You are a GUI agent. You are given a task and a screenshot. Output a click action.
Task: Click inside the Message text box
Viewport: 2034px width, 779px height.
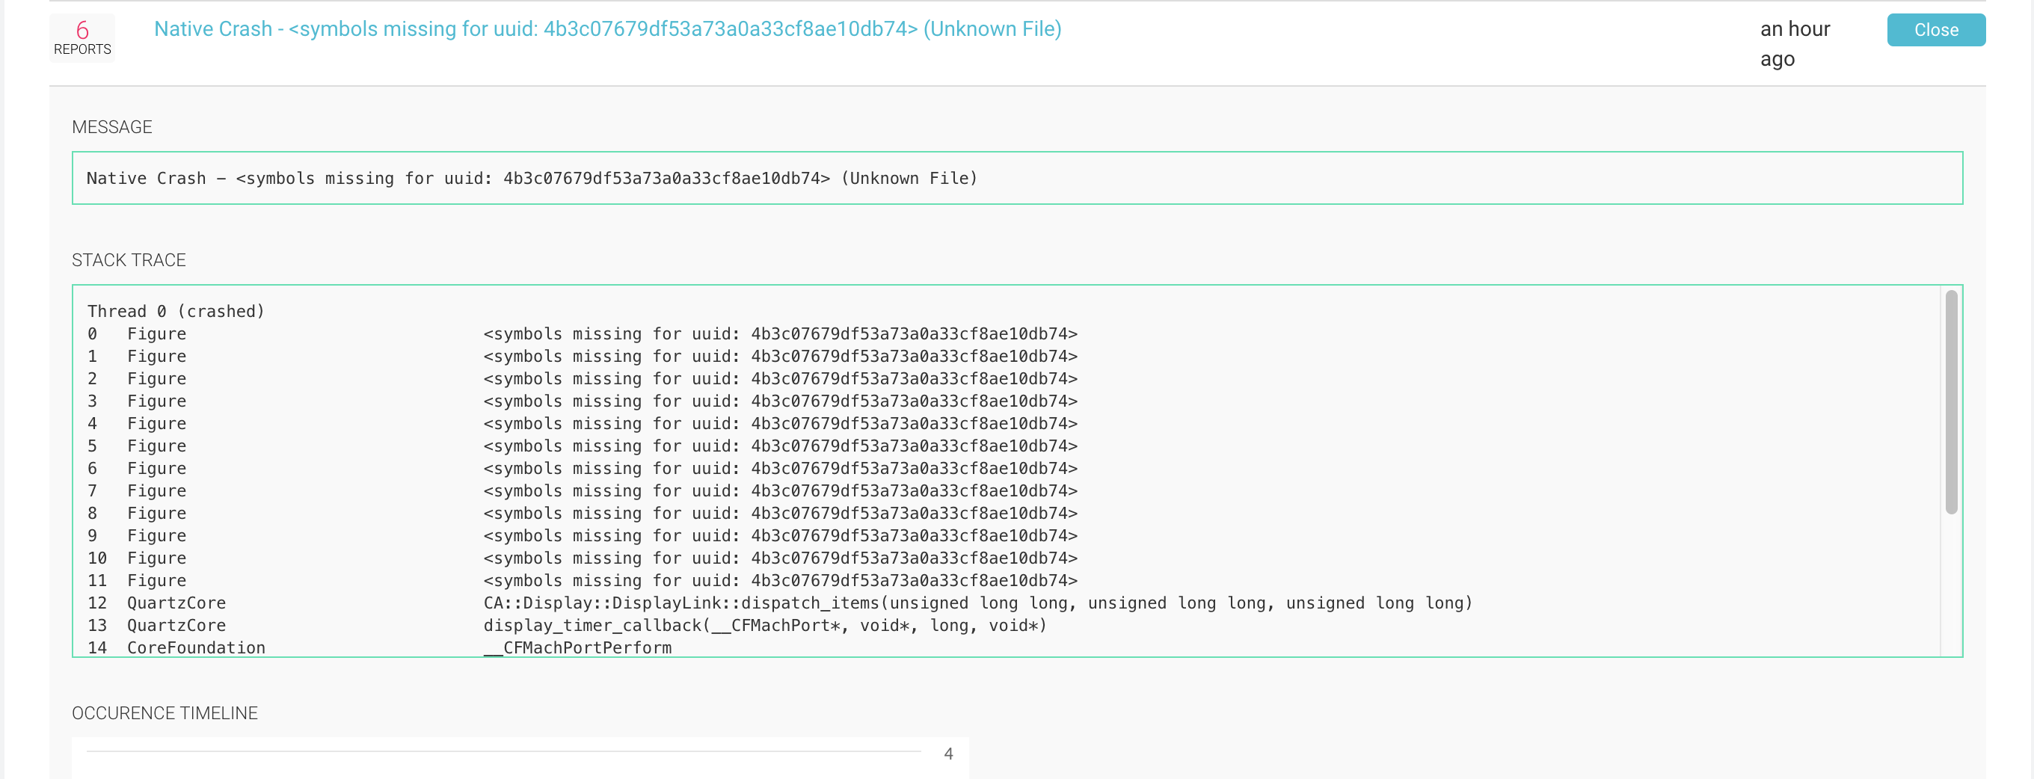point(1016,179)
